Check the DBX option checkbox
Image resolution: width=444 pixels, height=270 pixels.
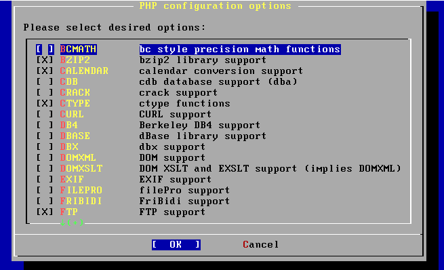click(45, 147)
